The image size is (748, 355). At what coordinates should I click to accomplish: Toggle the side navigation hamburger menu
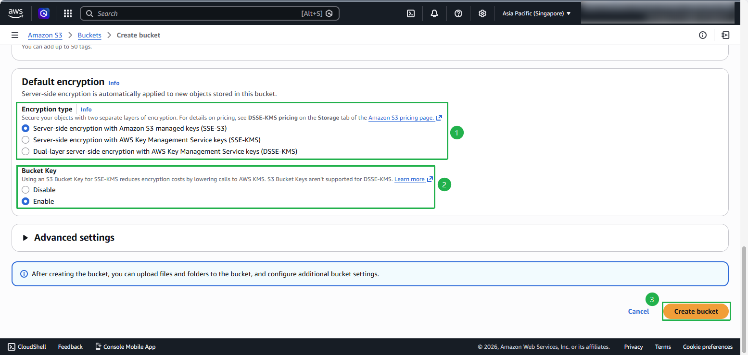point(15,35)
